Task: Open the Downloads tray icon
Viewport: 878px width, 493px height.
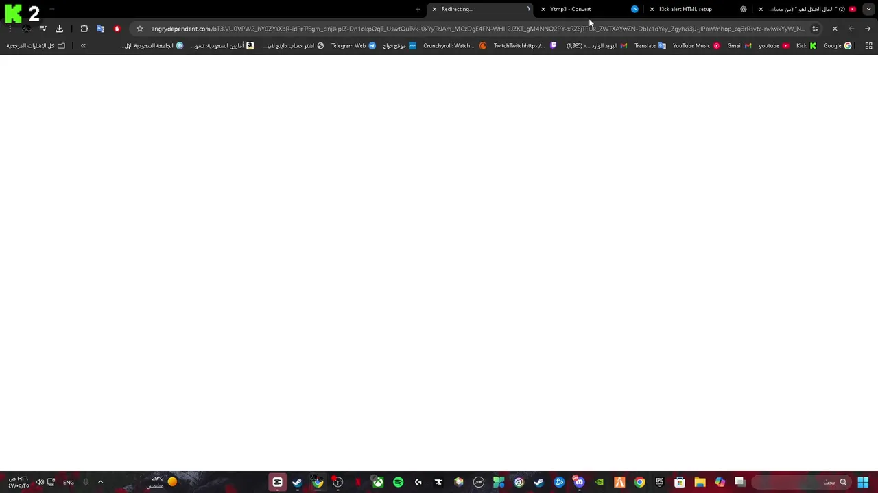Action: point(59,29)
